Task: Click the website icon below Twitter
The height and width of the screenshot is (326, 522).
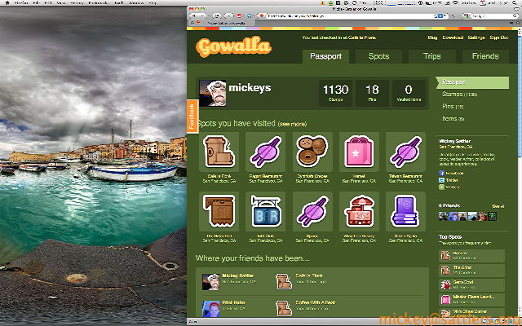Action: click(441, 187)
